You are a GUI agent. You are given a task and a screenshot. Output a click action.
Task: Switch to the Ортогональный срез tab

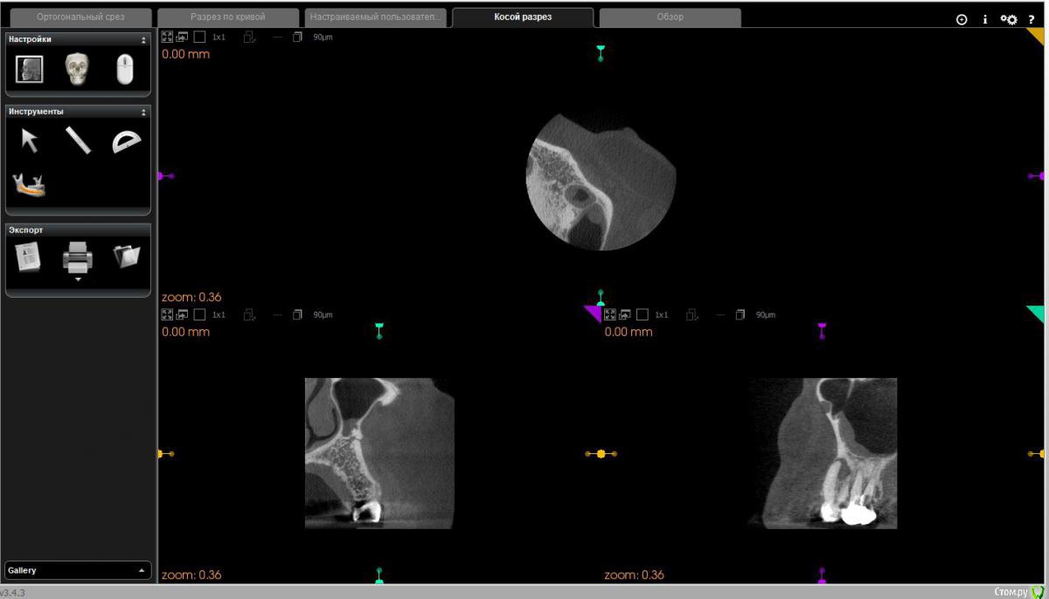pos(80,17)
